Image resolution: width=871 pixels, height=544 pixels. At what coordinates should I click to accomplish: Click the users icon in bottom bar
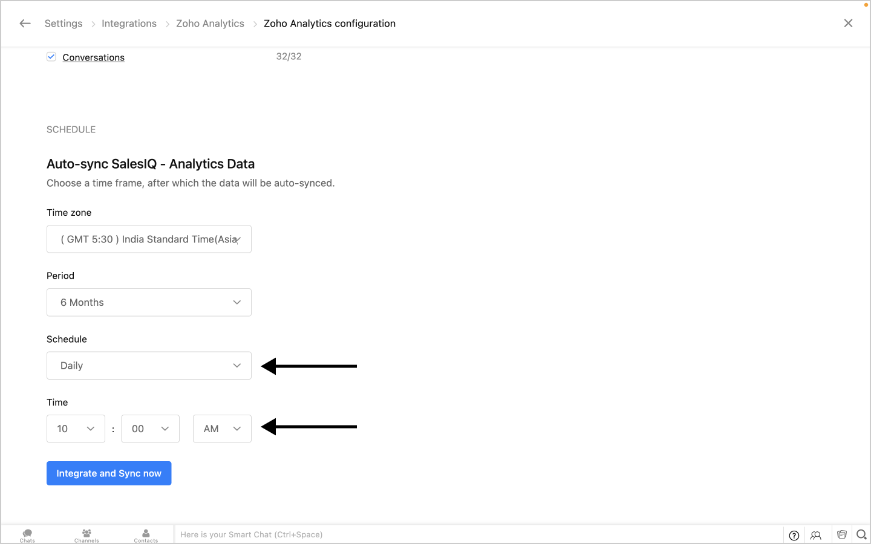click(816, 535)
